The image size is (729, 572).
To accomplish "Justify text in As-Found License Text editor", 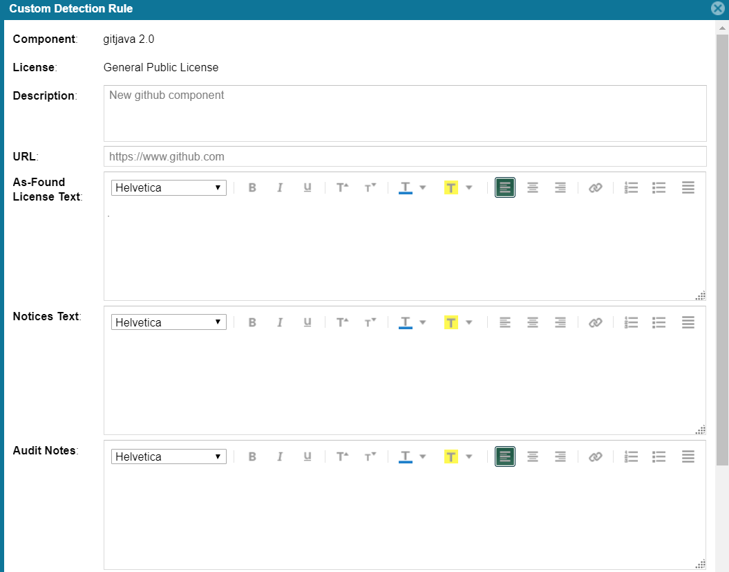I will [688, 187].
